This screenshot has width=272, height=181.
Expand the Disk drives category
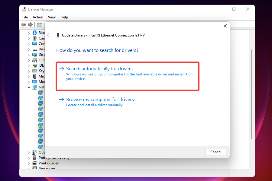tap(29, 49)
